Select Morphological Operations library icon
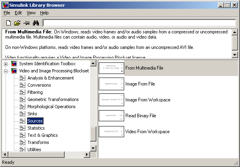This screenshot has width=240, height=167. [22, 107]
